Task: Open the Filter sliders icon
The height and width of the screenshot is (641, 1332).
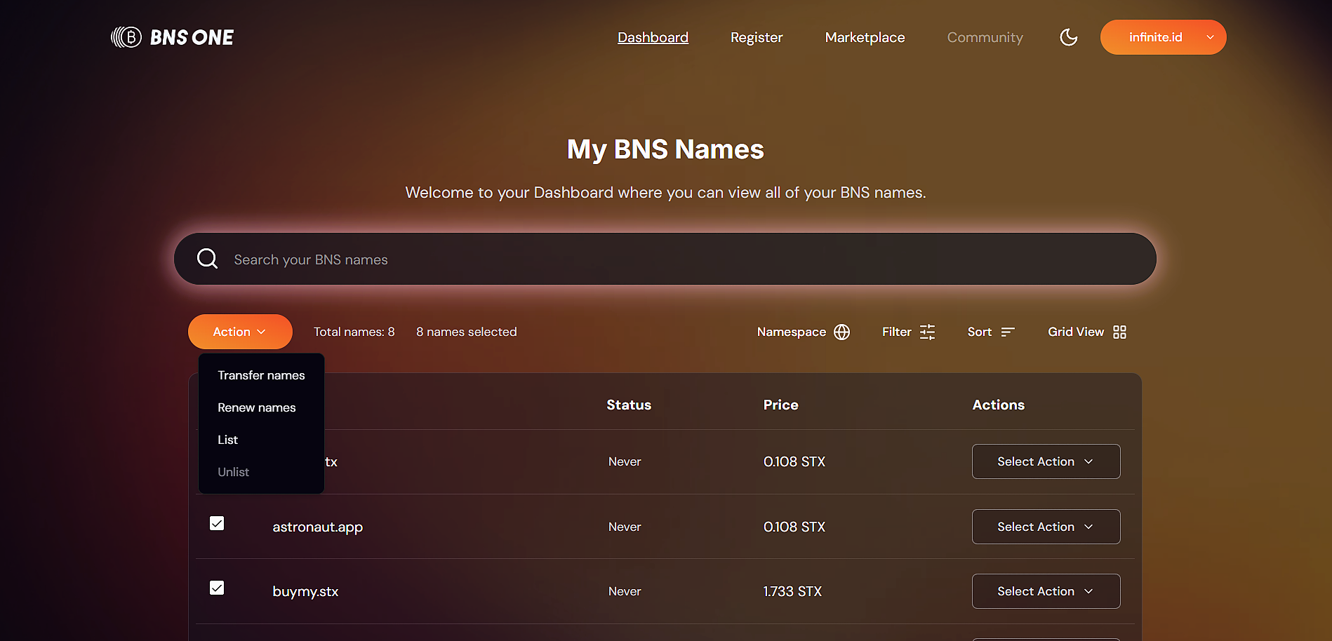Action: (927, 332)
